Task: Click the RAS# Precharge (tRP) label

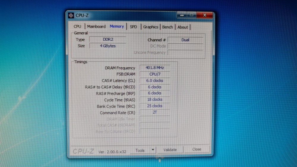Action: (x=116, y=93)
